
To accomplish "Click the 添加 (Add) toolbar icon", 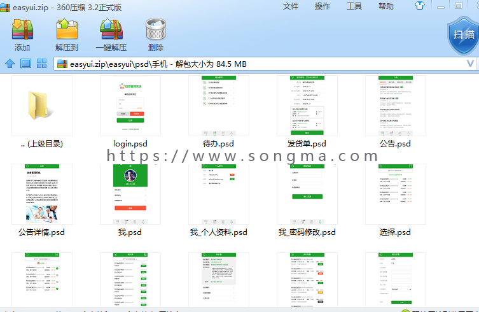I will (22, 30).
